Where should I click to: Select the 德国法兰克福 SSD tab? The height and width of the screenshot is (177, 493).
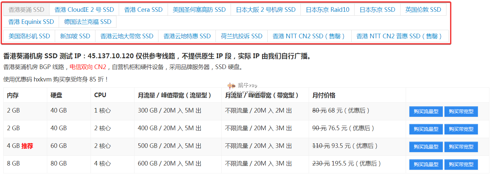[x=88, y=22]
